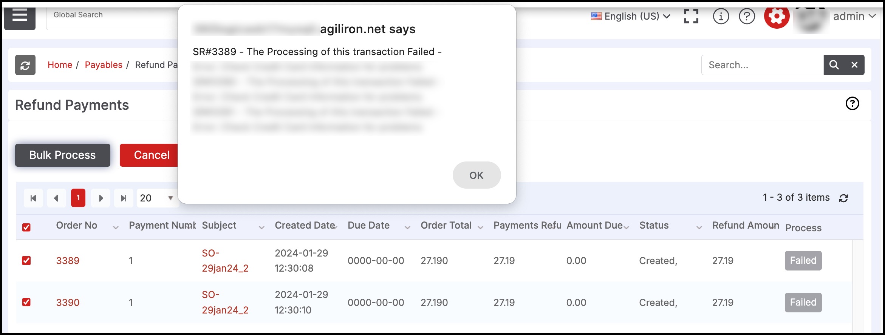Go to the first page of results
The image size is (885, 335).
pyautogui.click(x=33, y=198)
